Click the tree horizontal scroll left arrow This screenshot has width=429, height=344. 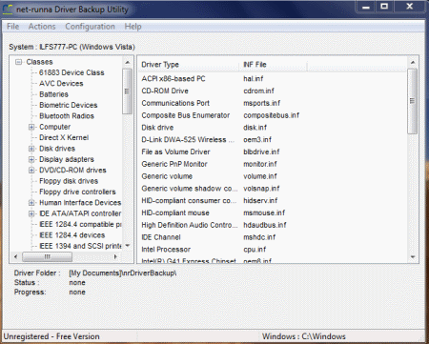pos(16,256)
